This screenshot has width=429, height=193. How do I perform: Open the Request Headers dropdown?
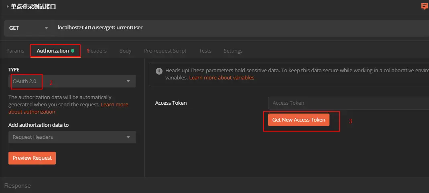72,137
